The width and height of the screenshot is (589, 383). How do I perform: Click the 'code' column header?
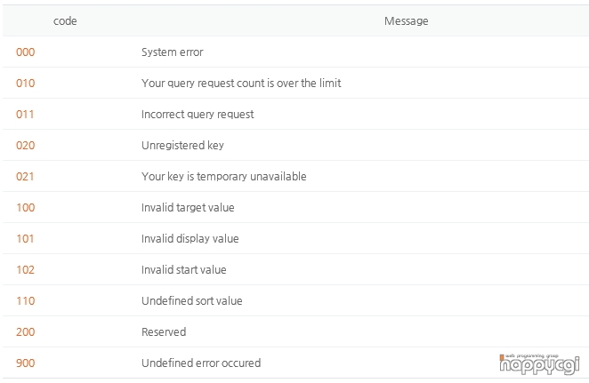[x=65, y=21]
